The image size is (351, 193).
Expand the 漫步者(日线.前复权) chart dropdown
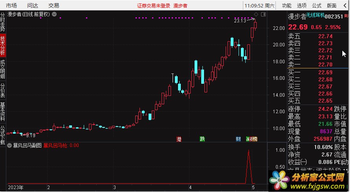[x=54, y=14]
